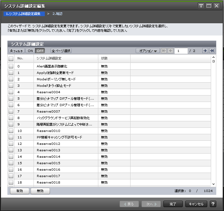Viewport: 224px width, 211px height.
Task: Check row 10 Reserve0010
Action: 11,131
